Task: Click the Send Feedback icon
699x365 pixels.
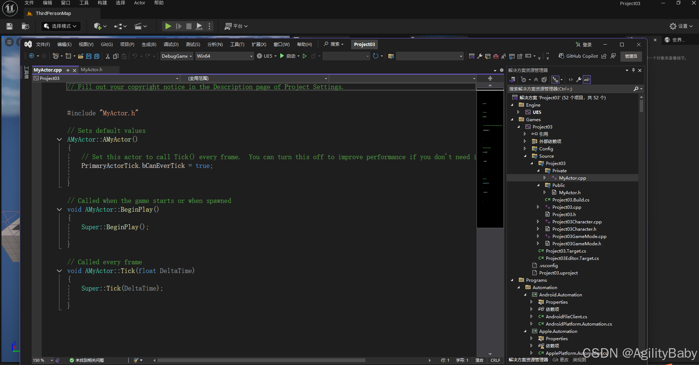Action: pos(613,56)
